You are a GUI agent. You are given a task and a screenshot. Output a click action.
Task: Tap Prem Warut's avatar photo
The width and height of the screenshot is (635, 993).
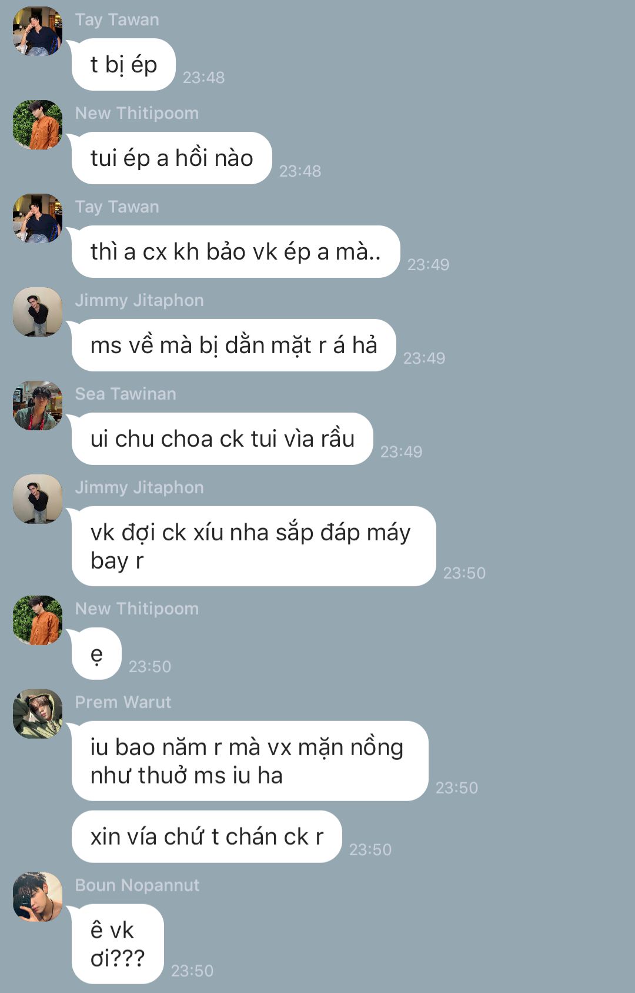pos(38,714)
